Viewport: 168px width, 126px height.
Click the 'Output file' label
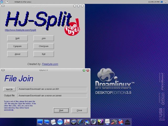pyautogui.click(x=9, y=96)
